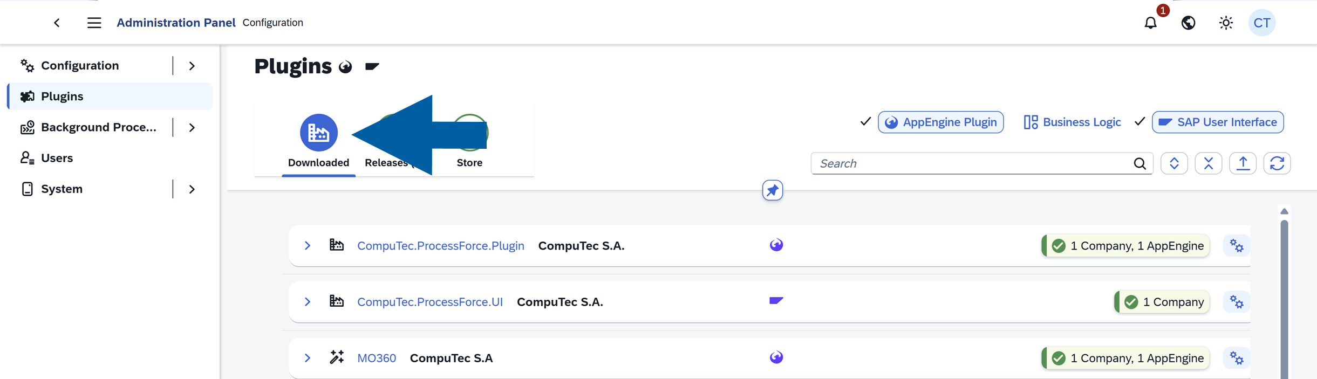Click the Administration Panel title
Viewport: 1317px width, 379px height.
click(x=176, y=23)
